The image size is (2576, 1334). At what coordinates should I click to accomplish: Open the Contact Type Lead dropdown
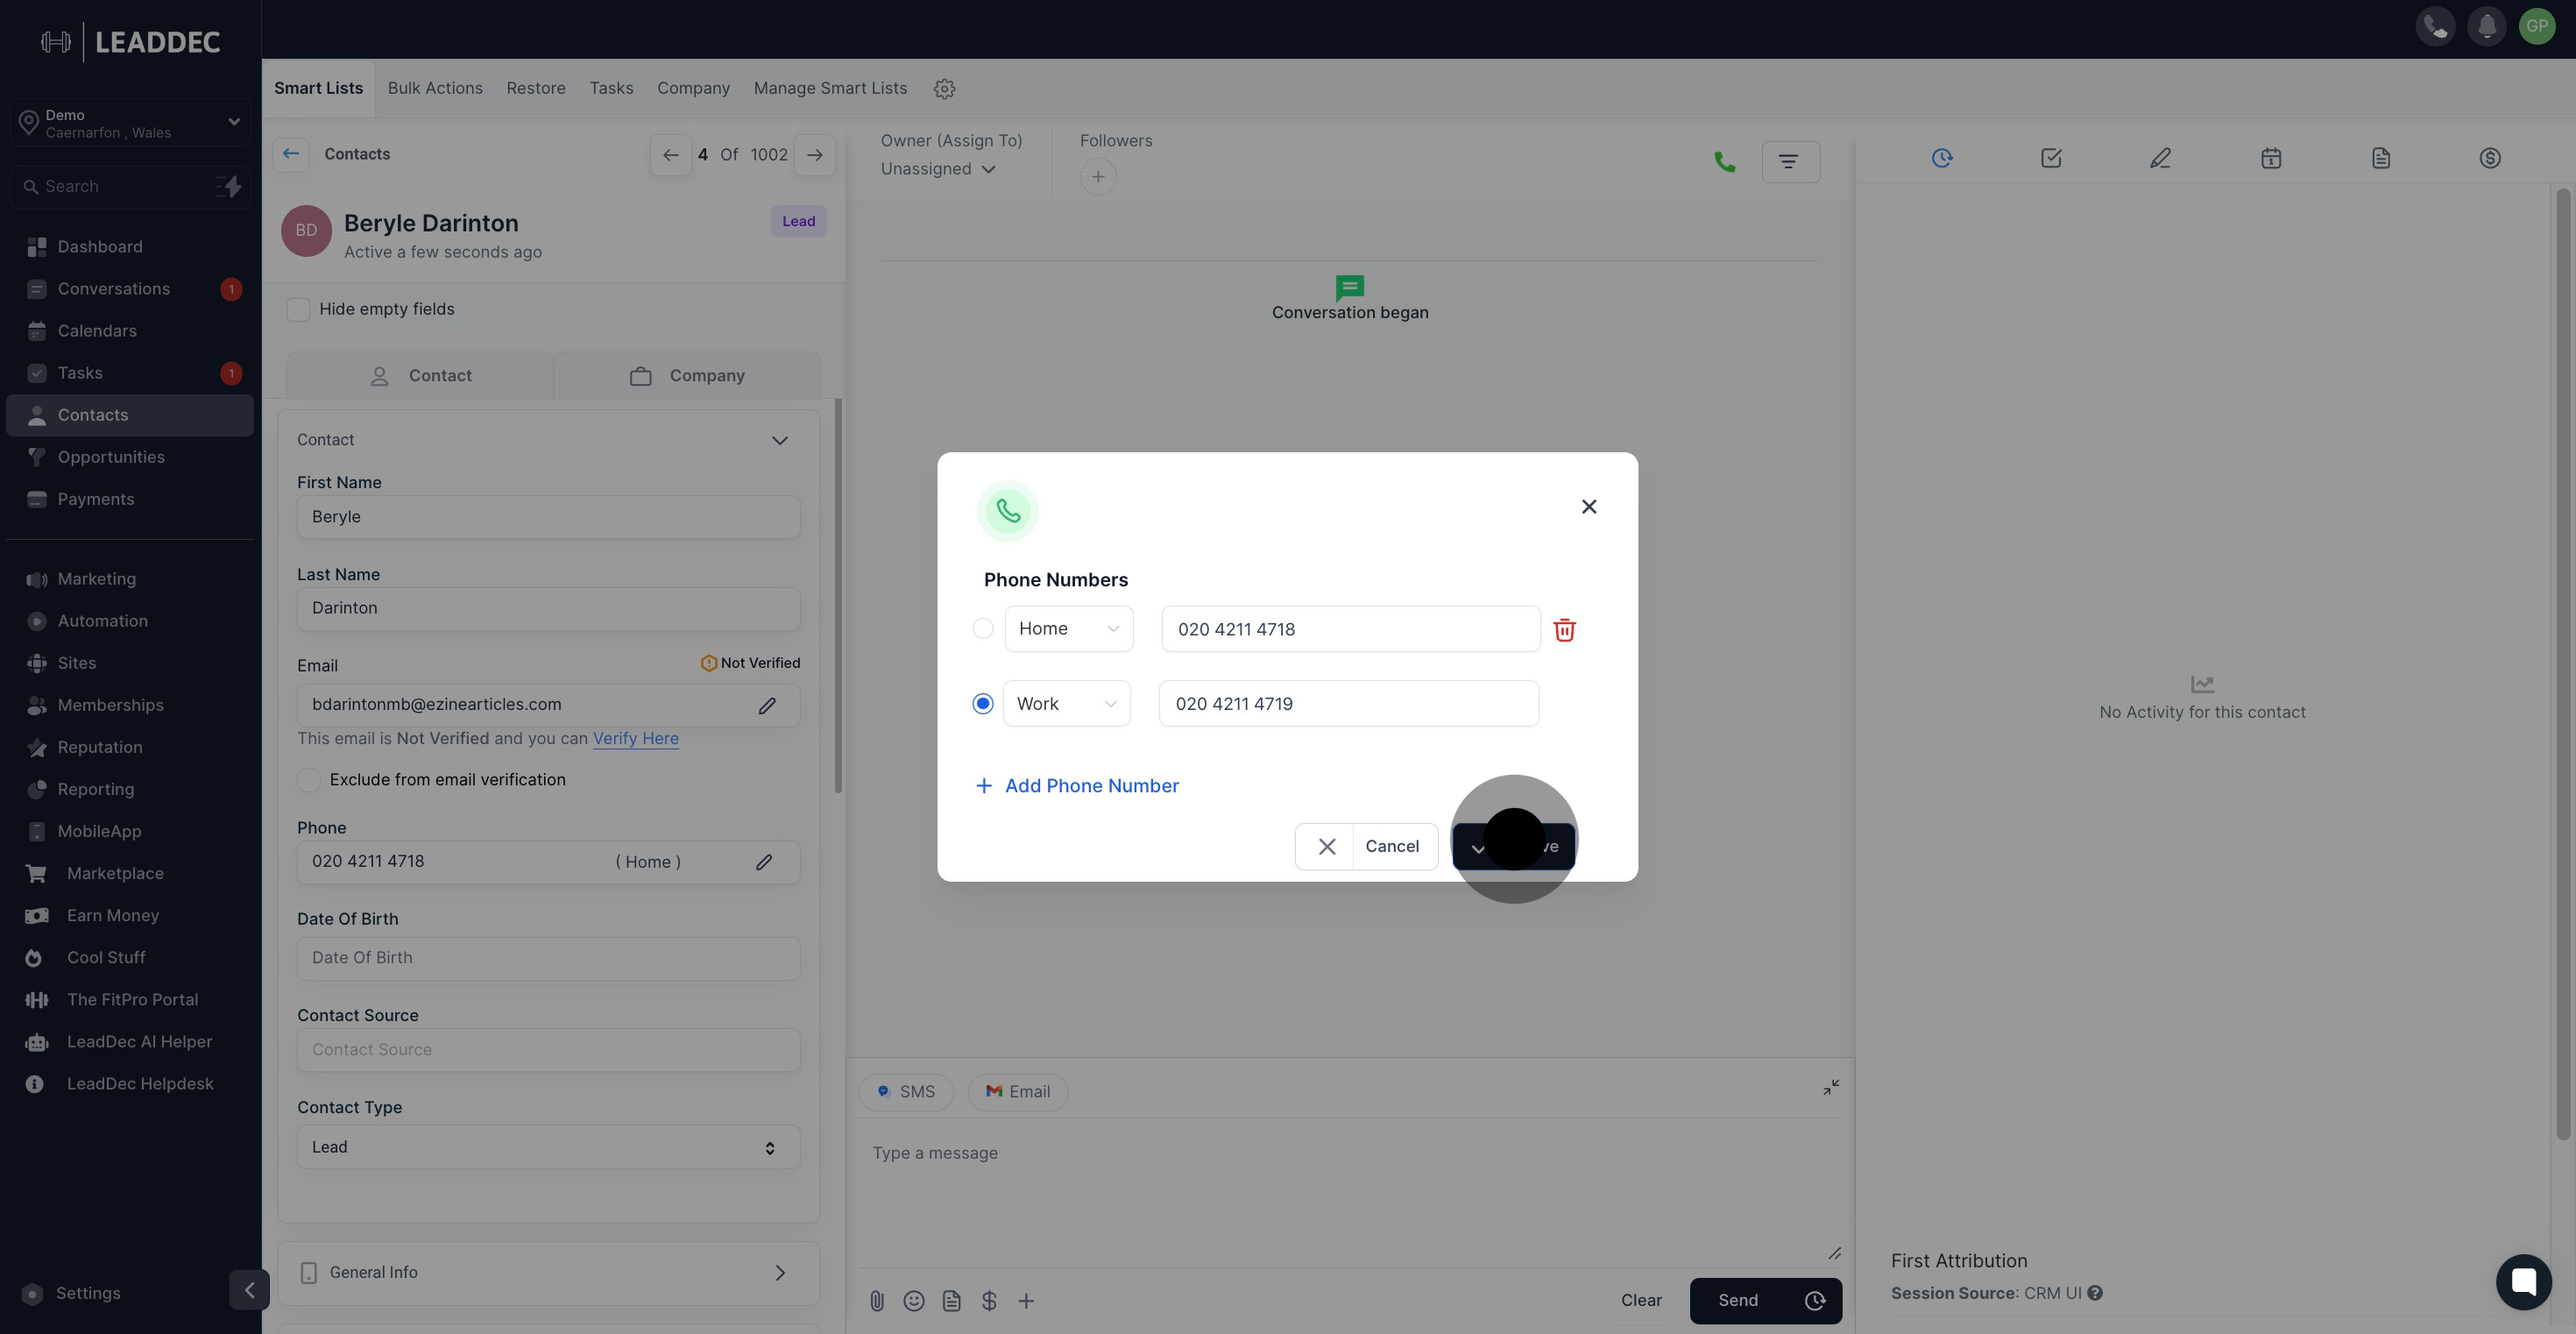tap(548, 1147)
